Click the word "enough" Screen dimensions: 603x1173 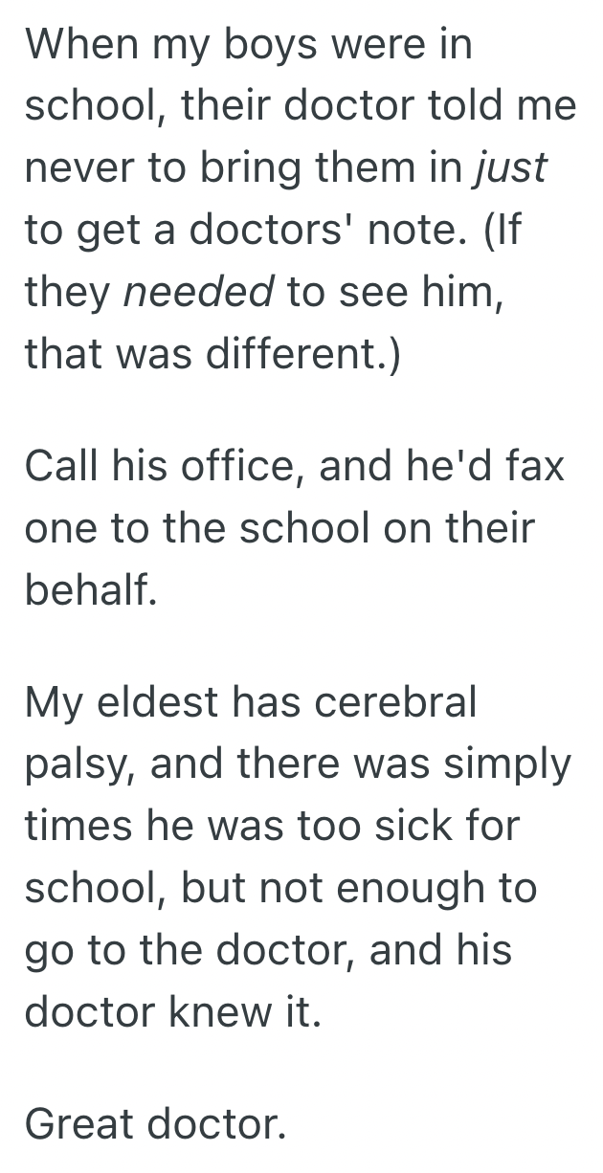point(427,891)
